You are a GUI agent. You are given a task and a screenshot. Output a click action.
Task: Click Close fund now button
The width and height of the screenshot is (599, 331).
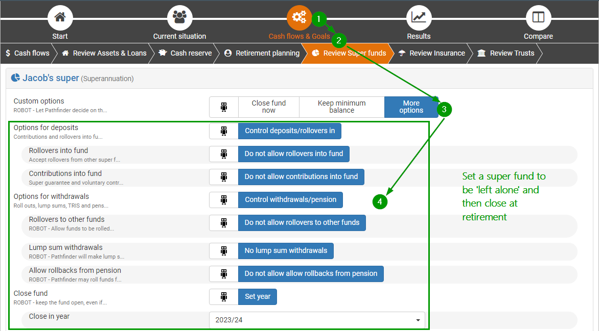[268, 107]
